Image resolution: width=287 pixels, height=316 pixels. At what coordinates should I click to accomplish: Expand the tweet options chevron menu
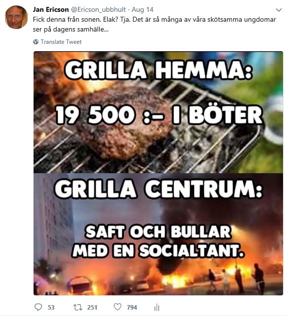coord(279,10)
